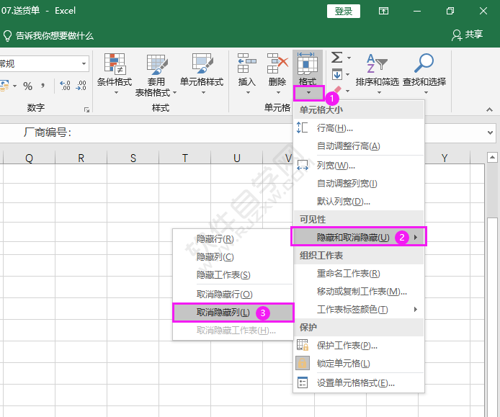The width and height of the screenshot is (500, 417).
Task: Click the Format (格式) icon
Action: point(308,63)
